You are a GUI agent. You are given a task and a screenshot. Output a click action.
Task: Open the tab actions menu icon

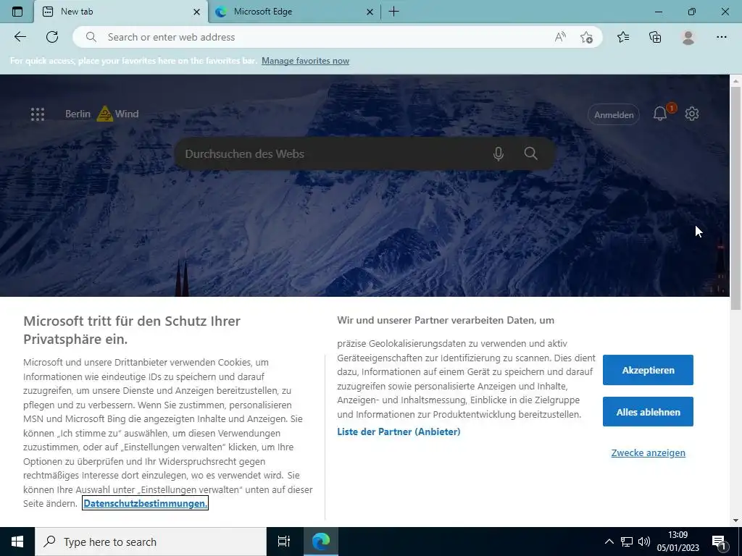pyautogui.click(x=17, y=12)
